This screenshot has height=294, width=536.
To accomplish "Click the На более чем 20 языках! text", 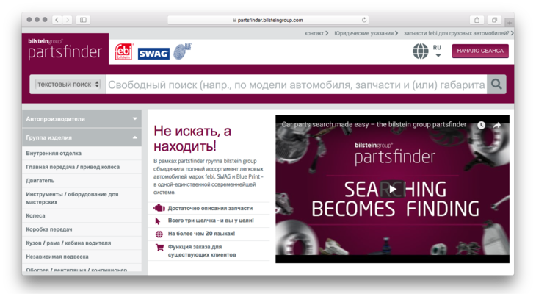I will click(201, 234).
